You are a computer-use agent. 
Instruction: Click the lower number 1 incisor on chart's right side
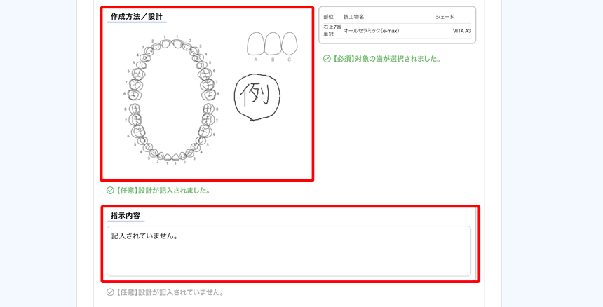tap(176, 157)
